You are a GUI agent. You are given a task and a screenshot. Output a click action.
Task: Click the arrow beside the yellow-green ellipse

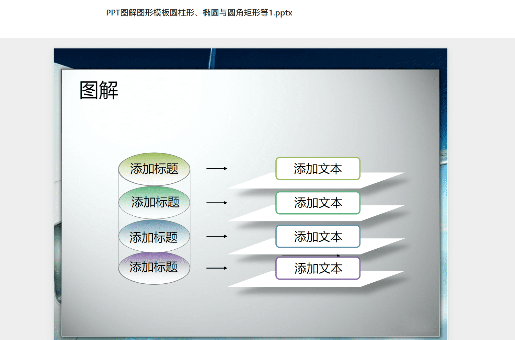[x=217, y=169]
